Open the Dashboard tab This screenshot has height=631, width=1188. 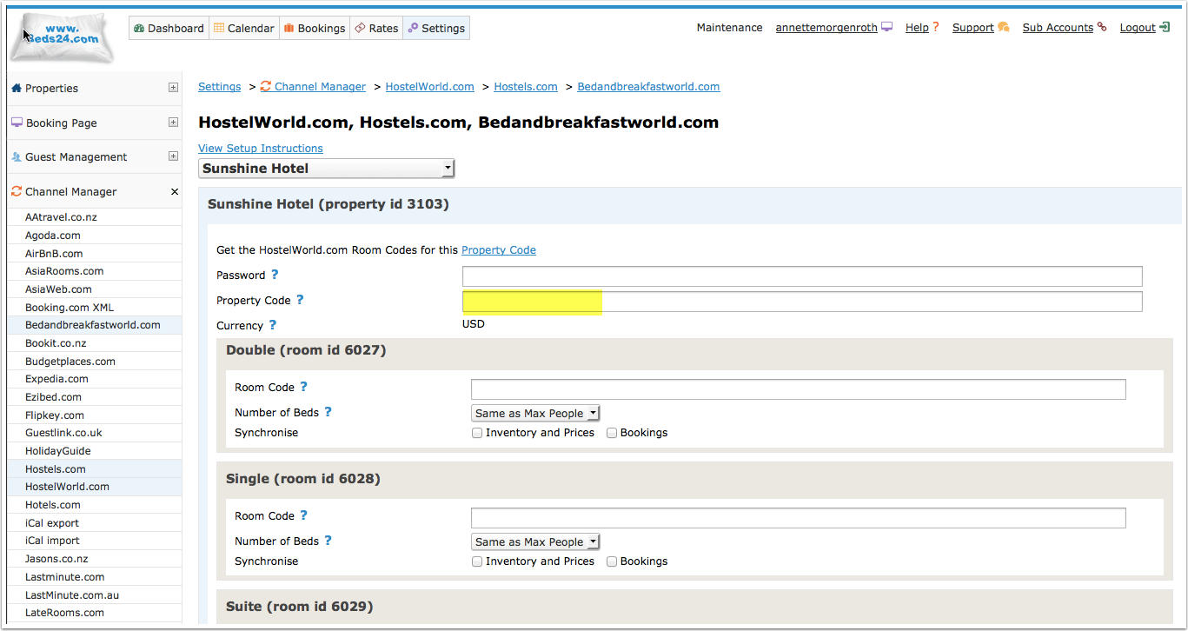coord(169,28)
